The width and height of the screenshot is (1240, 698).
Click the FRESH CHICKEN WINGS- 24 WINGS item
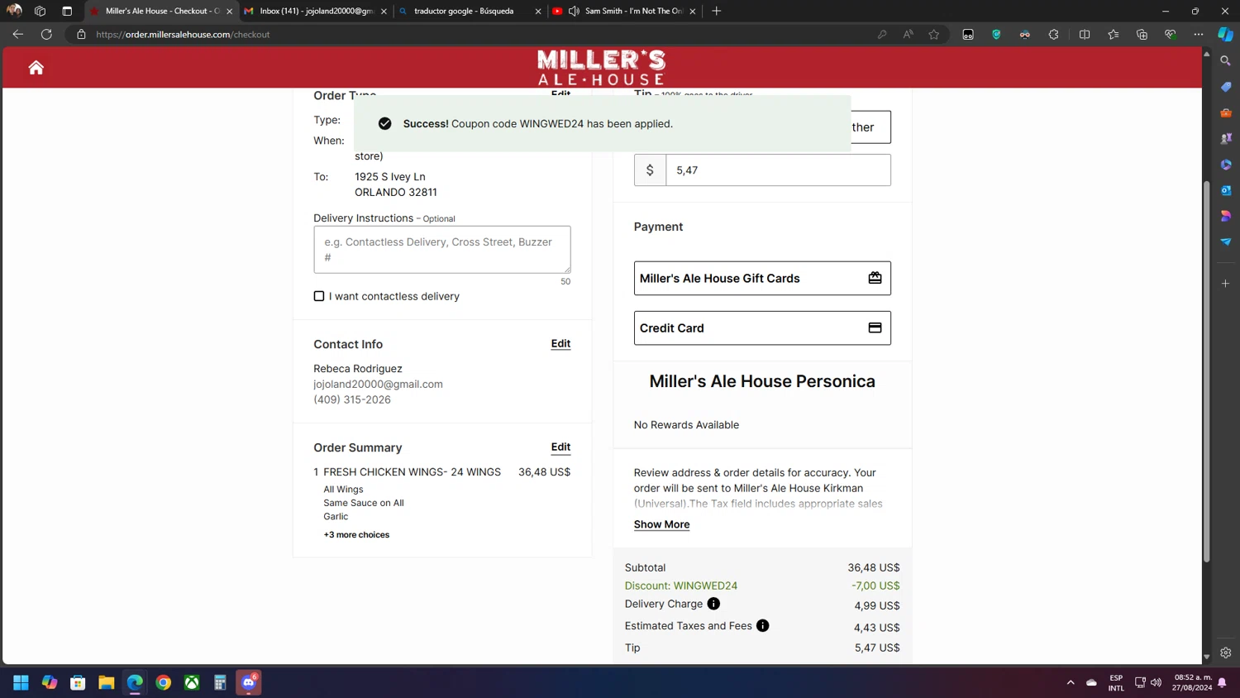412,472
